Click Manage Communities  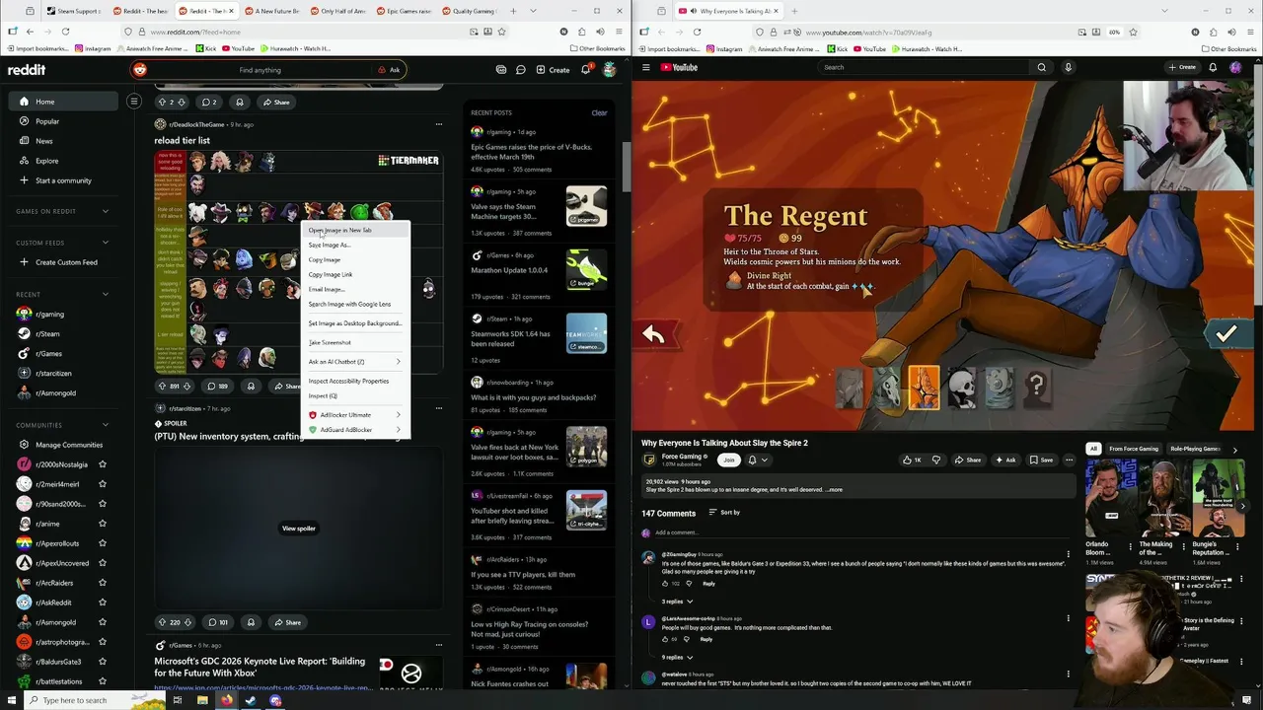pyautogui.click(x=61, y=445)
